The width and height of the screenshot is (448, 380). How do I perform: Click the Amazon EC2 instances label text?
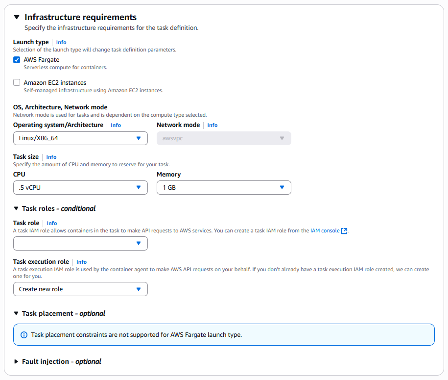pos(55,83)
